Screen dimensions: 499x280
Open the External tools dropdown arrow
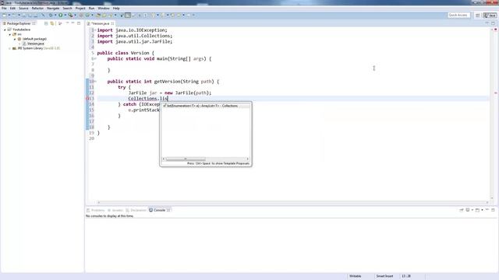75,16
